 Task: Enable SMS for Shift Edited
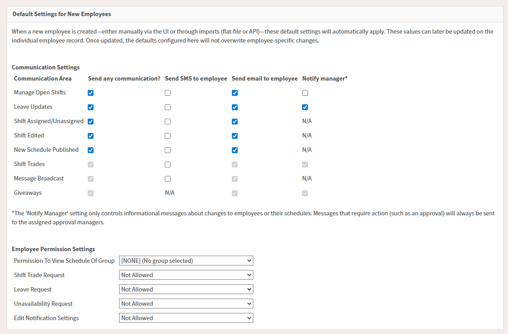pyautogui.click(x=167, y=136)
